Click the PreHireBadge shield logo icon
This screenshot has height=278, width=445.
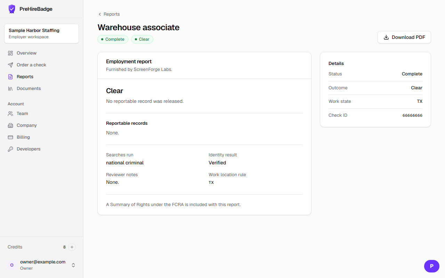click(x=12, y=9)
